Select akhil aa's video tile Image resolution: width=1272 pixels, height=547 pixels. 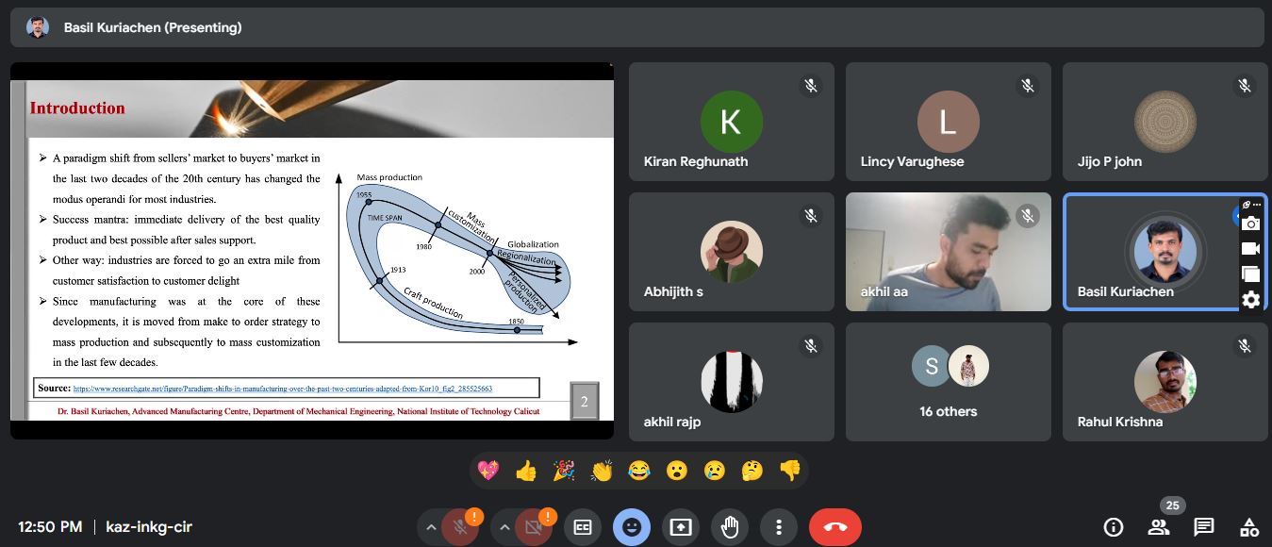pos(948,252)
